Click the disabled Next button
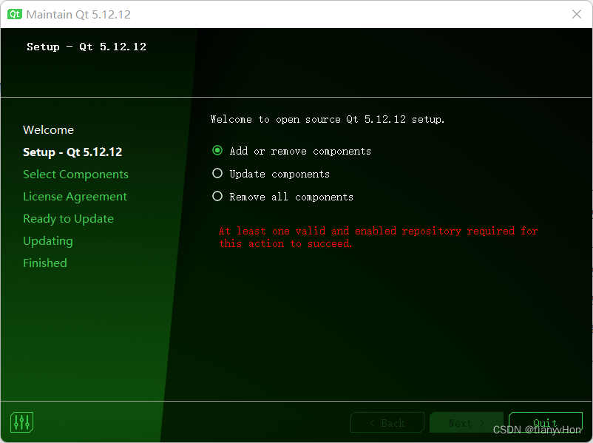The image size is (593, 443). 467,422
